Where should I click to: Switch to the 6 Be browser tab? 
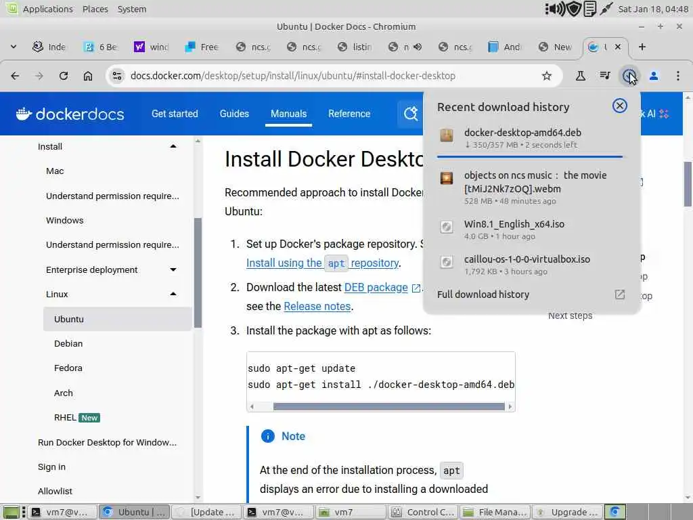[x=102, y=47]
